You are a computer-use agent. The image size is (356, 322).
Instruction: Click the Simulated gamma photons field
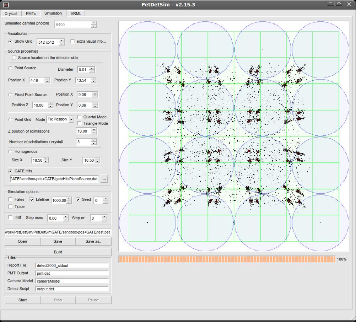[x=72, y=25]
